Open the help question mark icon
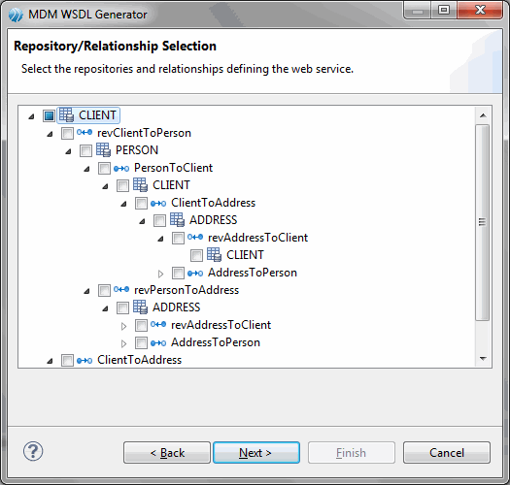Viewport: 510px width, 485px height. click(33, 452)
